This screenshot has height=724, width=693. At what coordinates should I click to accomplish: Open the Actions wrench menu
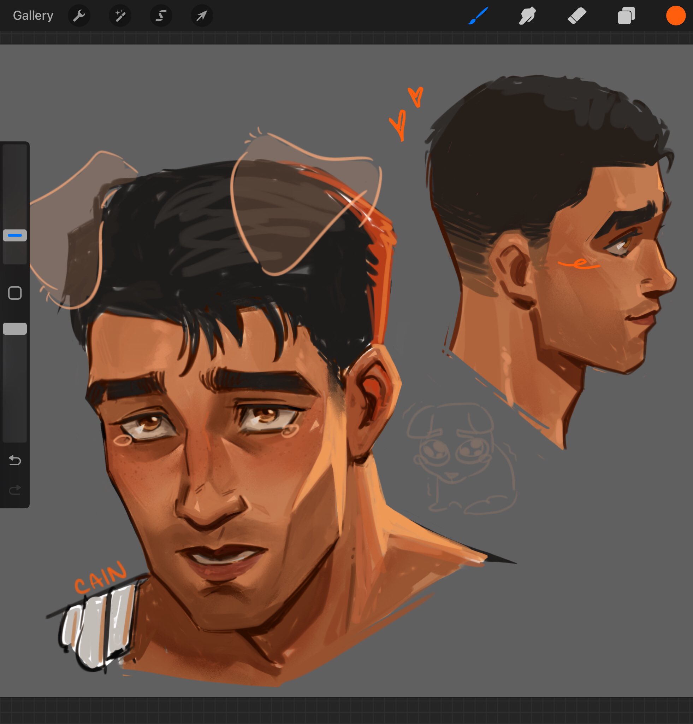[79, 16]
